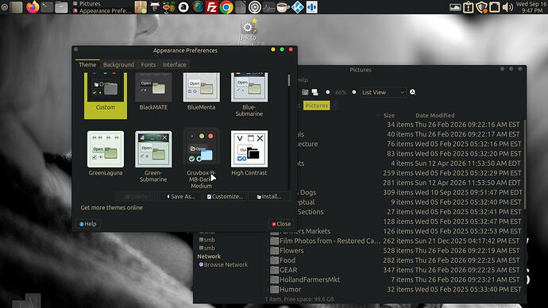
Task: Sort by the Date Modified column header
Action: click(434, 115)
